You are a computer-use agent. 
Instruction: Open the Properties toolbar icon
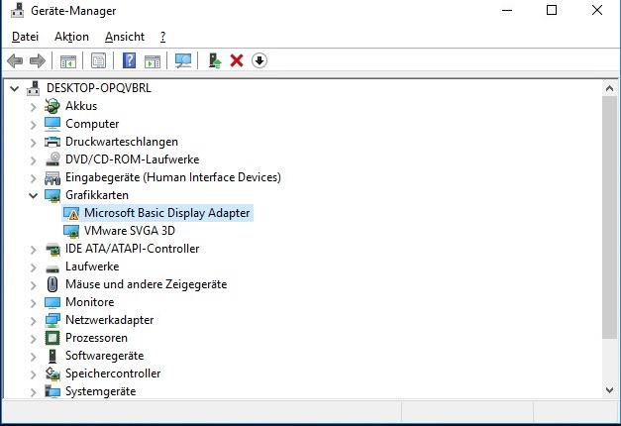point(99,61)
